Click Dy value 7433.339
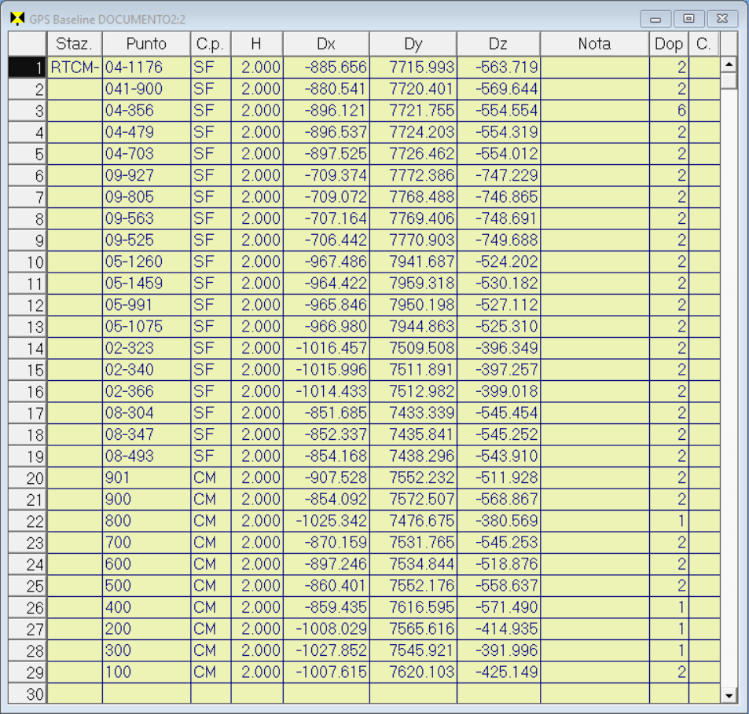749x714 pixels. (x=413, y=413)
